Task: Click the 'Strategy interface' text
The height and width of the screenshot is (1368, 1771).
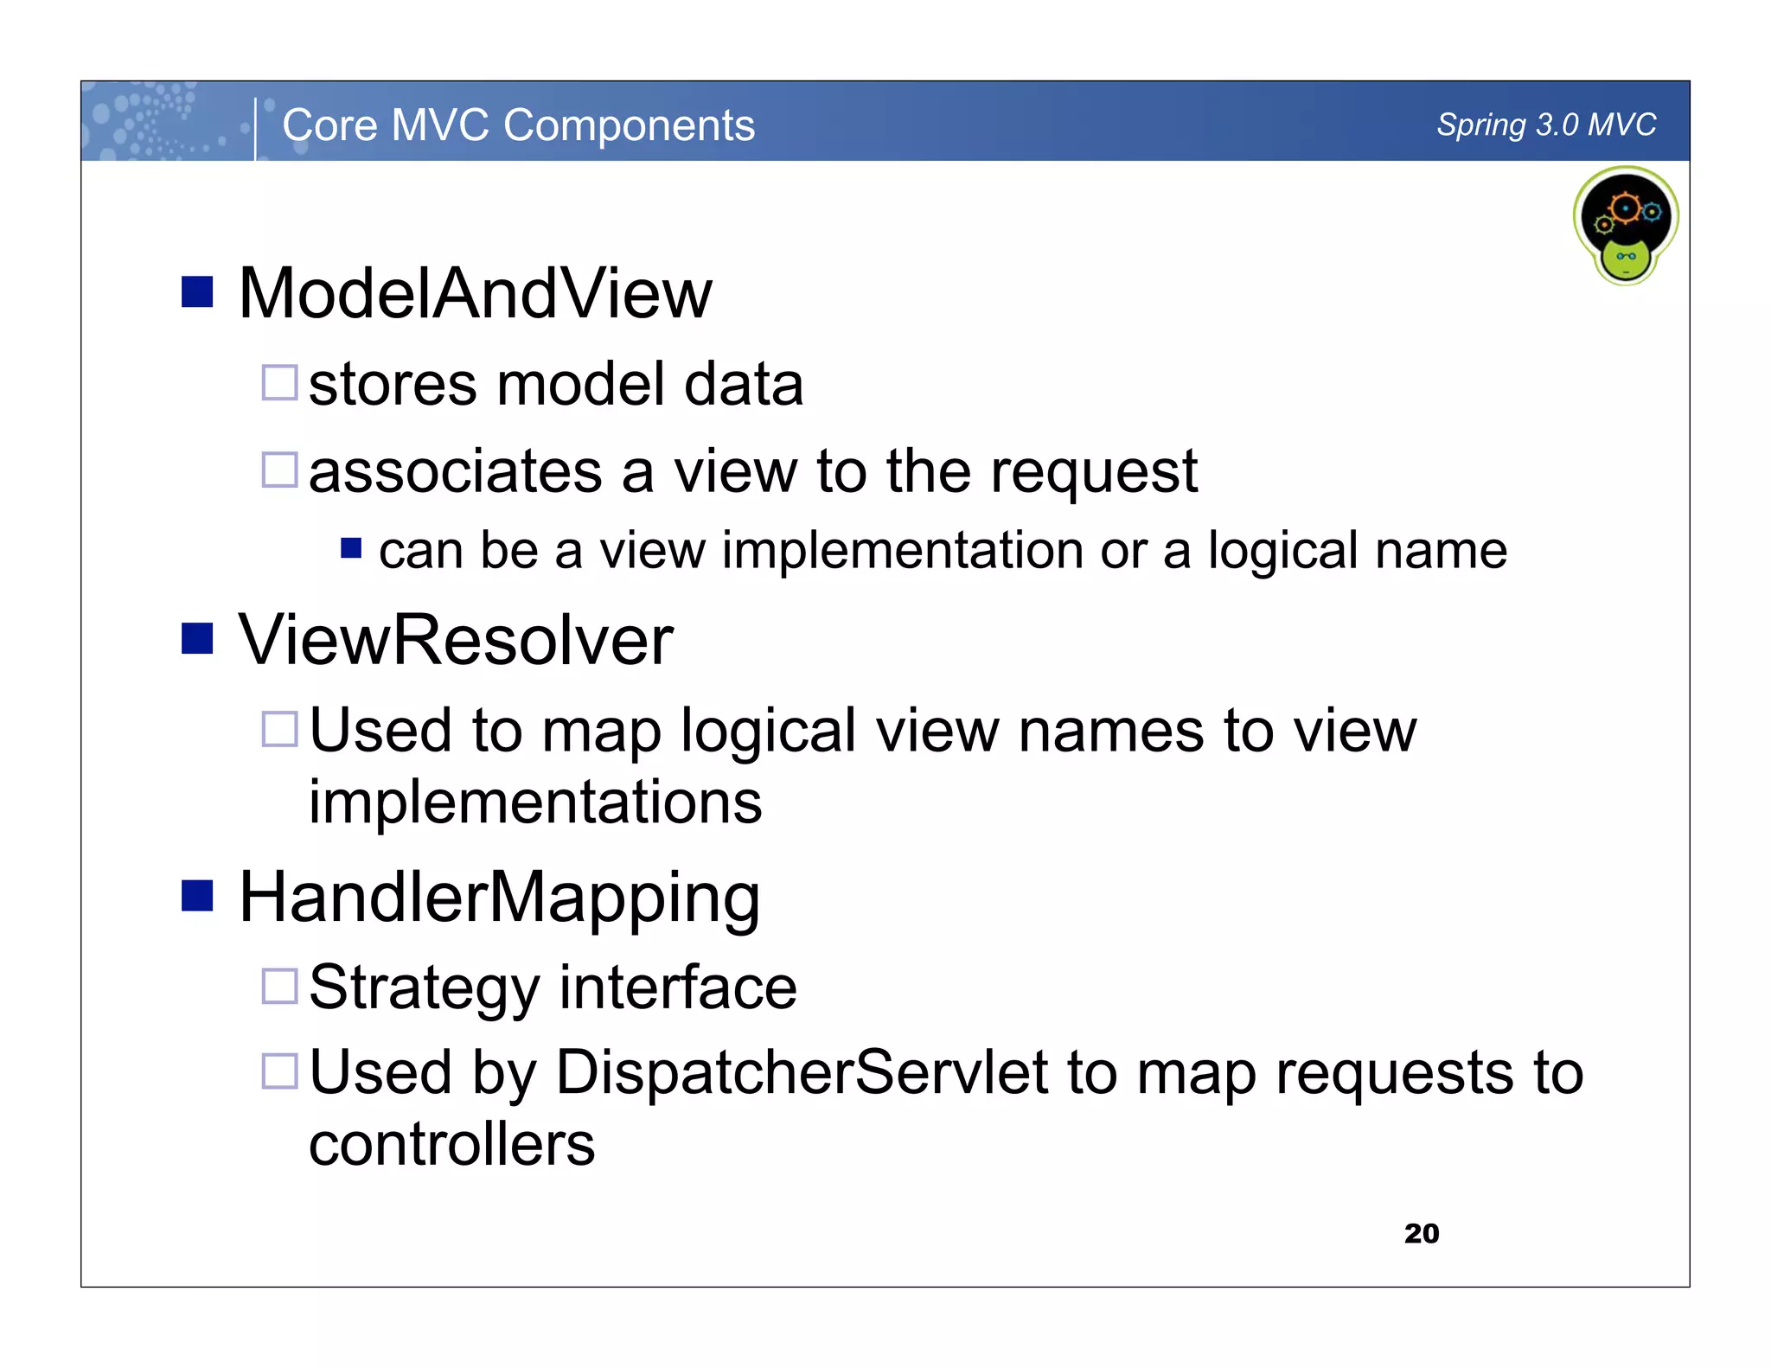Action: point(553,988)
